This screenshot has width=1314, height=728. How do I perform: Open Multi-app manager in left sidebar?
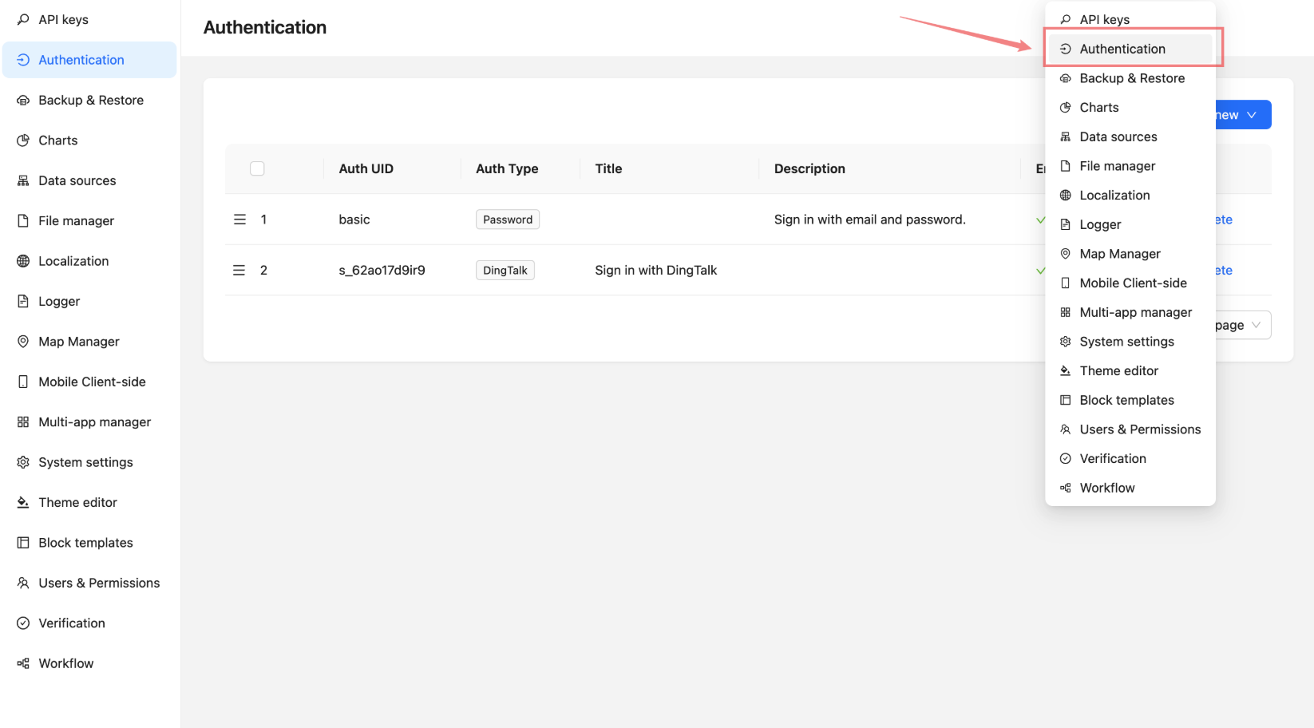[x=94, y=422]
